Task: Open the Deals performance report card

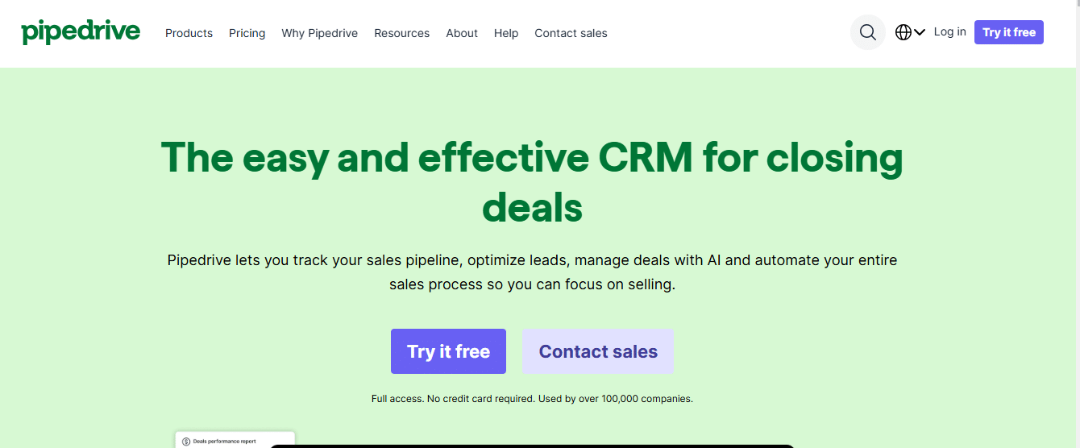Action: (x=234, y=442)
